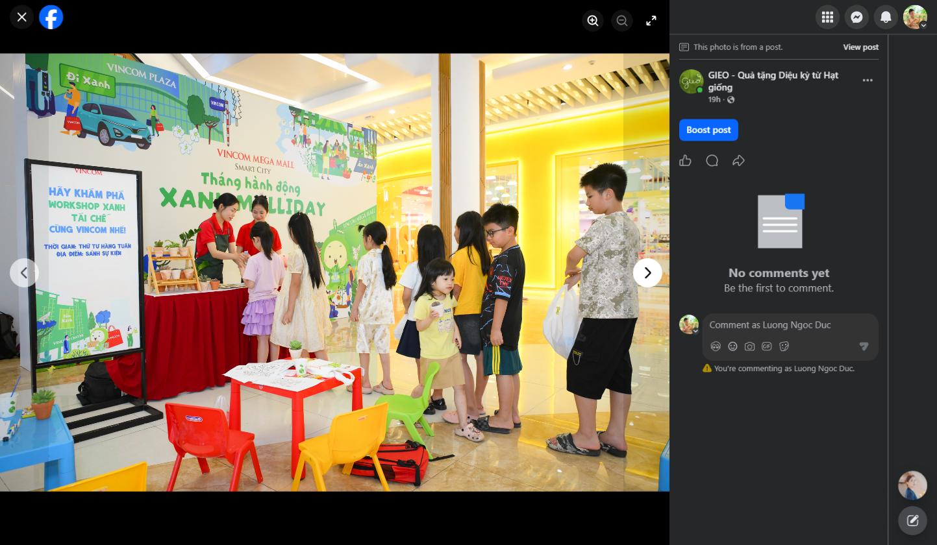The width and height of the screenshot is (937, 545).
Task: Click the "Be the first to comment." text
Action: pos(779,288)
